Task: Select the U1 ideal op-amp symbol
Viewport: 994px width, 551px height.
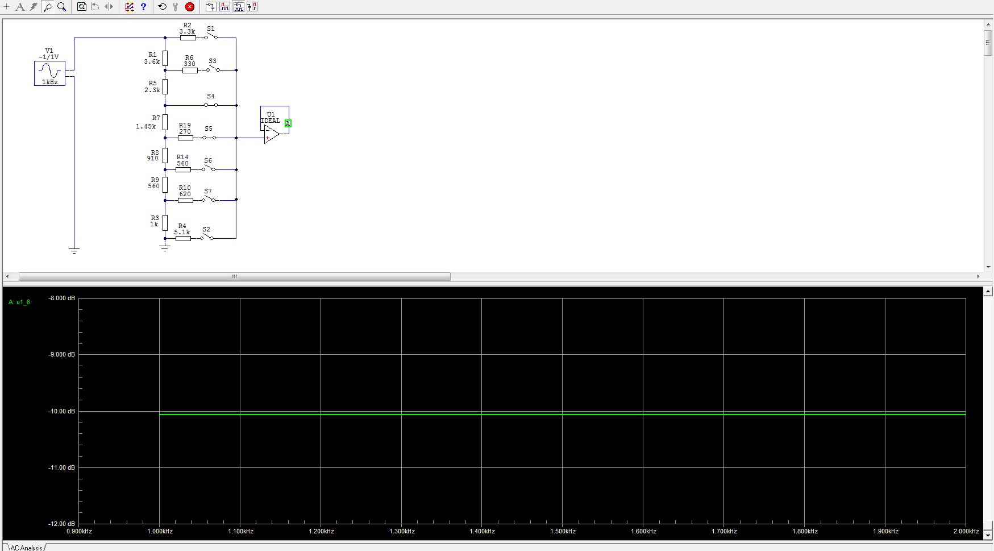Action: [x=272, y=134]
